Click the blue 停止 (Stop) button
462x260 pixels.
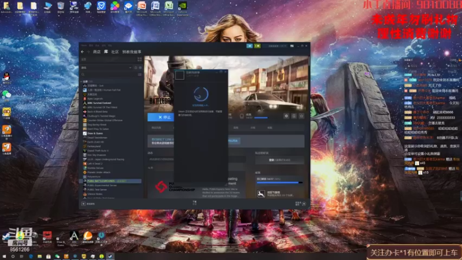click(x=161, y=117)
